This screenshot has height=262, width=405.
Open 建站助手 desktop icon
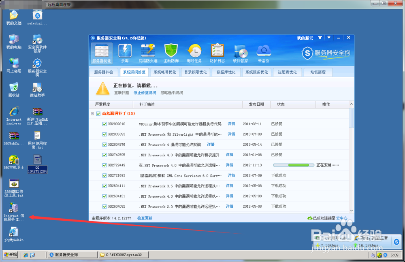point(37,89)
